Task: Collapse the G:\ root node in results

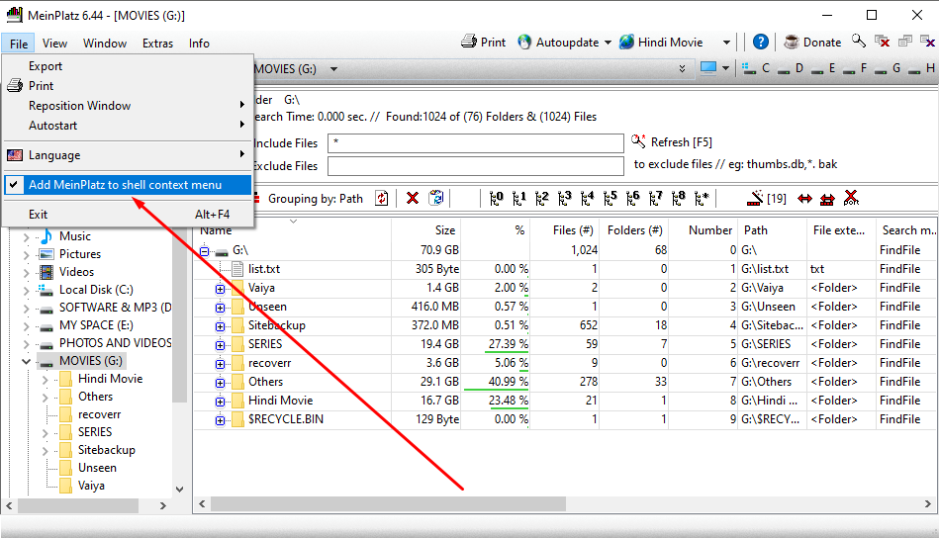Action: pyautogui.click(x=204, y=251)
